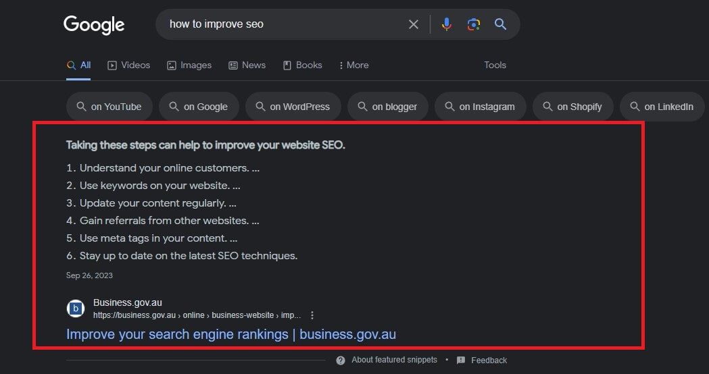Screen dimensions: 709x374
Task: Open the Tools options
Action: pos(495,65)
